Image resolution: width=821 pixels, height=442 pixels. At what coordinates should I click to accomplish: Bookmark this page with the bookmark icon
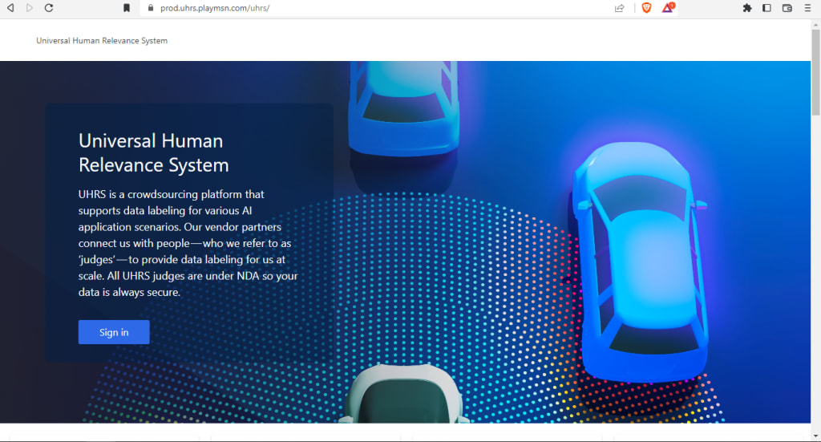[127, 8]
